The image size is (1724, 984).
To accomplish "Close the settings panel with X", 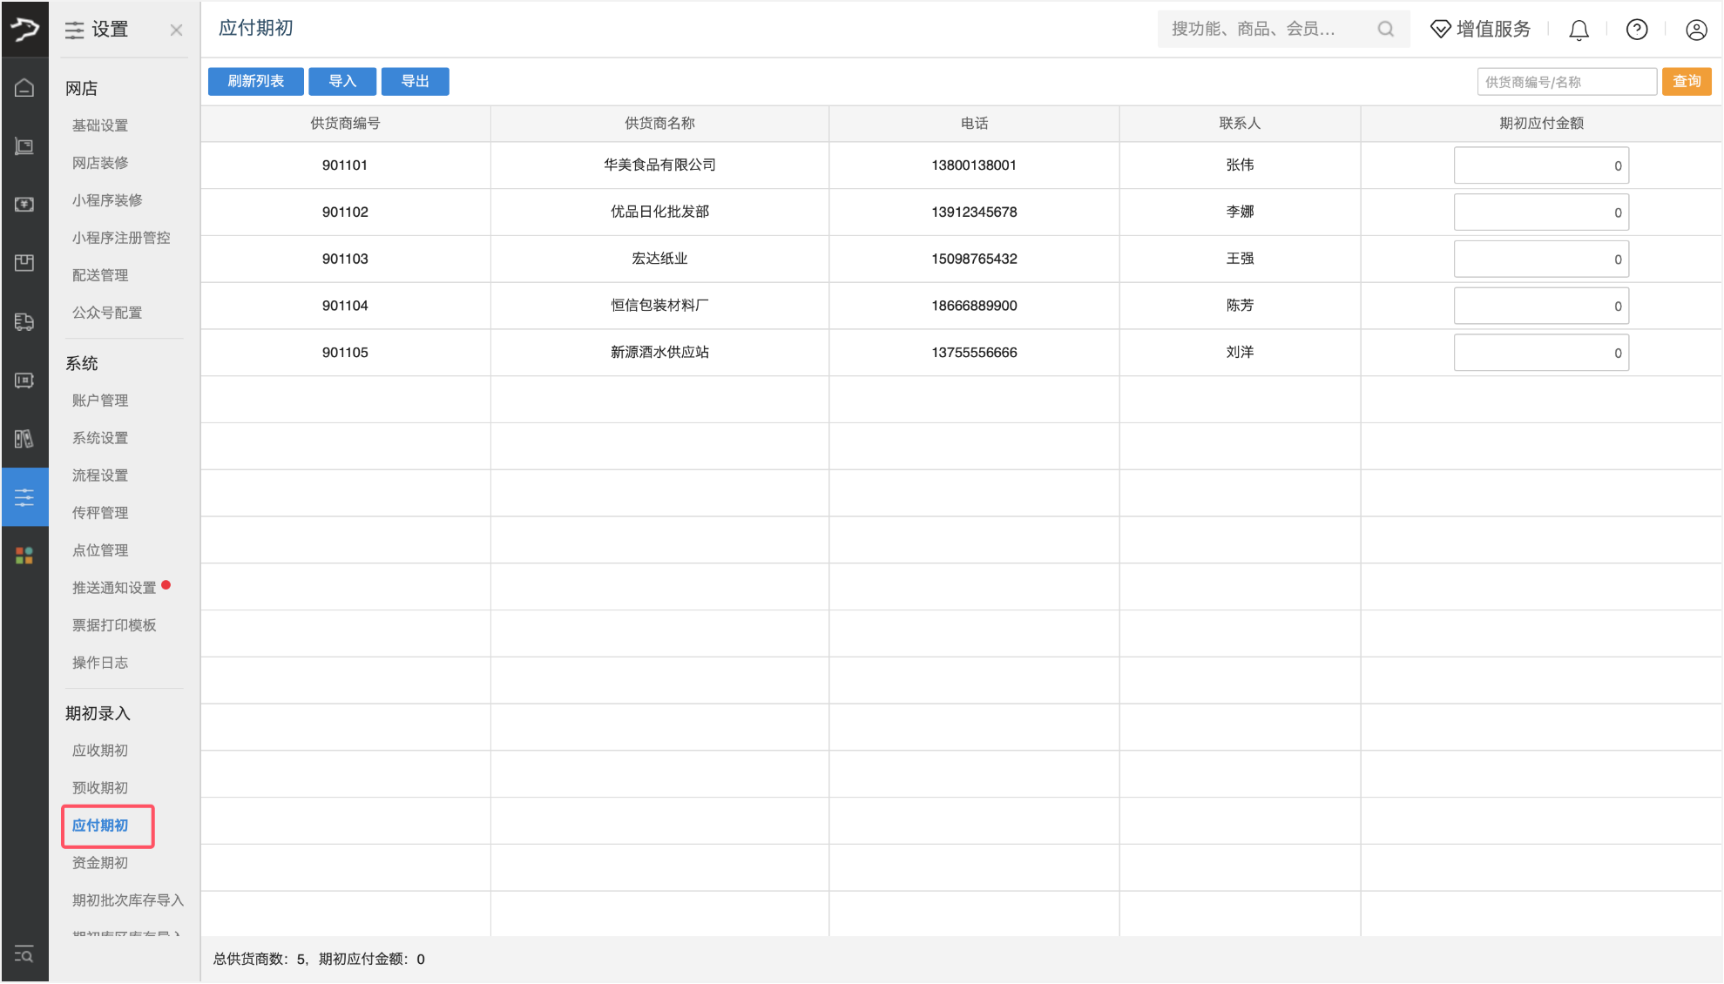I will click(x=176, y=30).
